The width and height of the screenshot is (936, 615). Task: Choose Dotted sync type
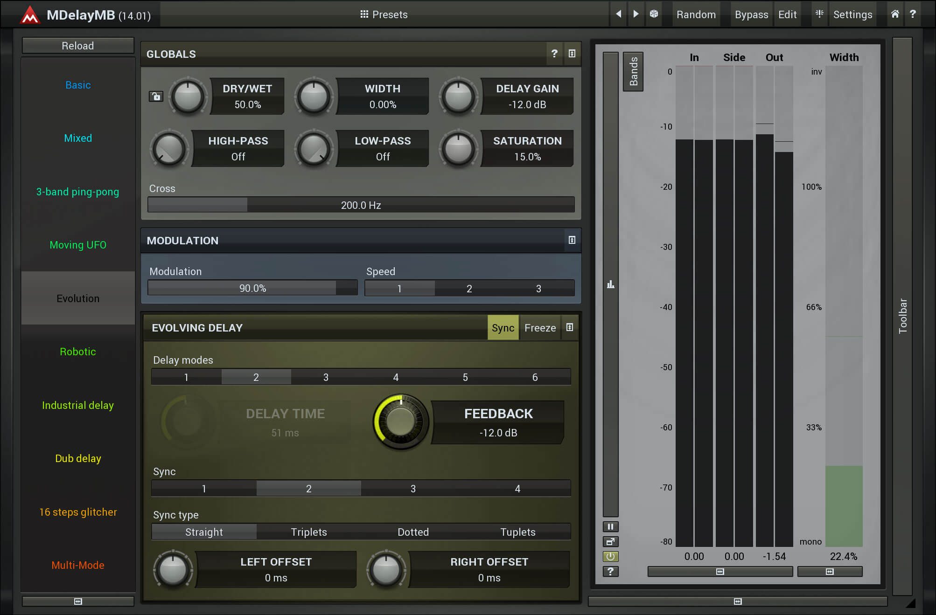(413, 532)
